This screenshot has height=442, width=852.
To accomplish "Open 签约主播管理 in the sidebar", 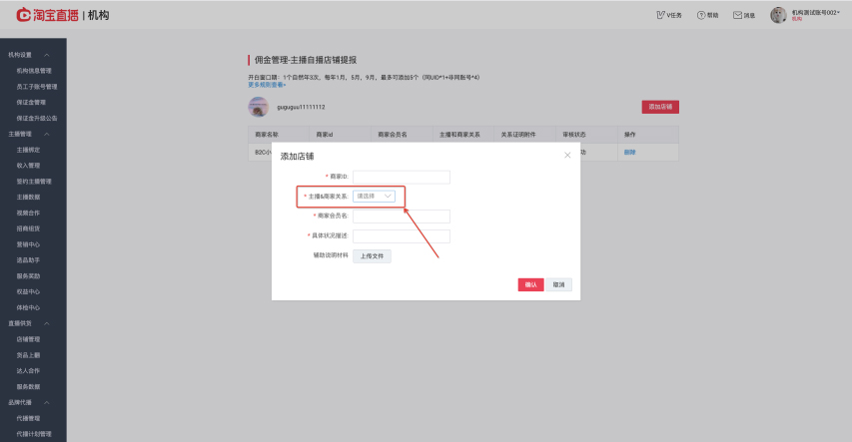I will click(x=34, y=182).
